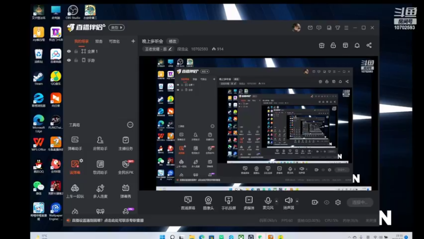Launch Wallpaper Engine from the desktop
Viewport: 424px width, 239px height.
pyautogui.click(x=56, y=211)
